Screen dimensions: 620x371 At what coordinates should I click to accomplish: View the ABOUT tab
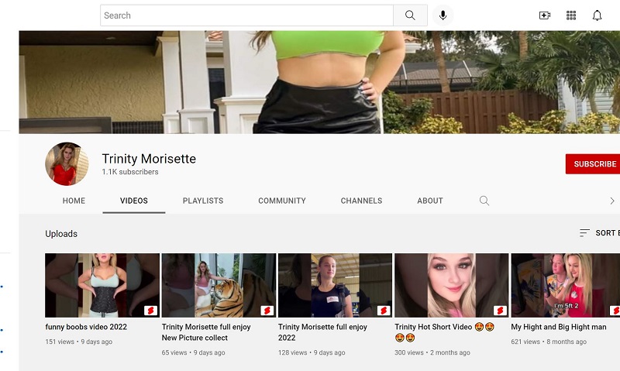[430, 201]
